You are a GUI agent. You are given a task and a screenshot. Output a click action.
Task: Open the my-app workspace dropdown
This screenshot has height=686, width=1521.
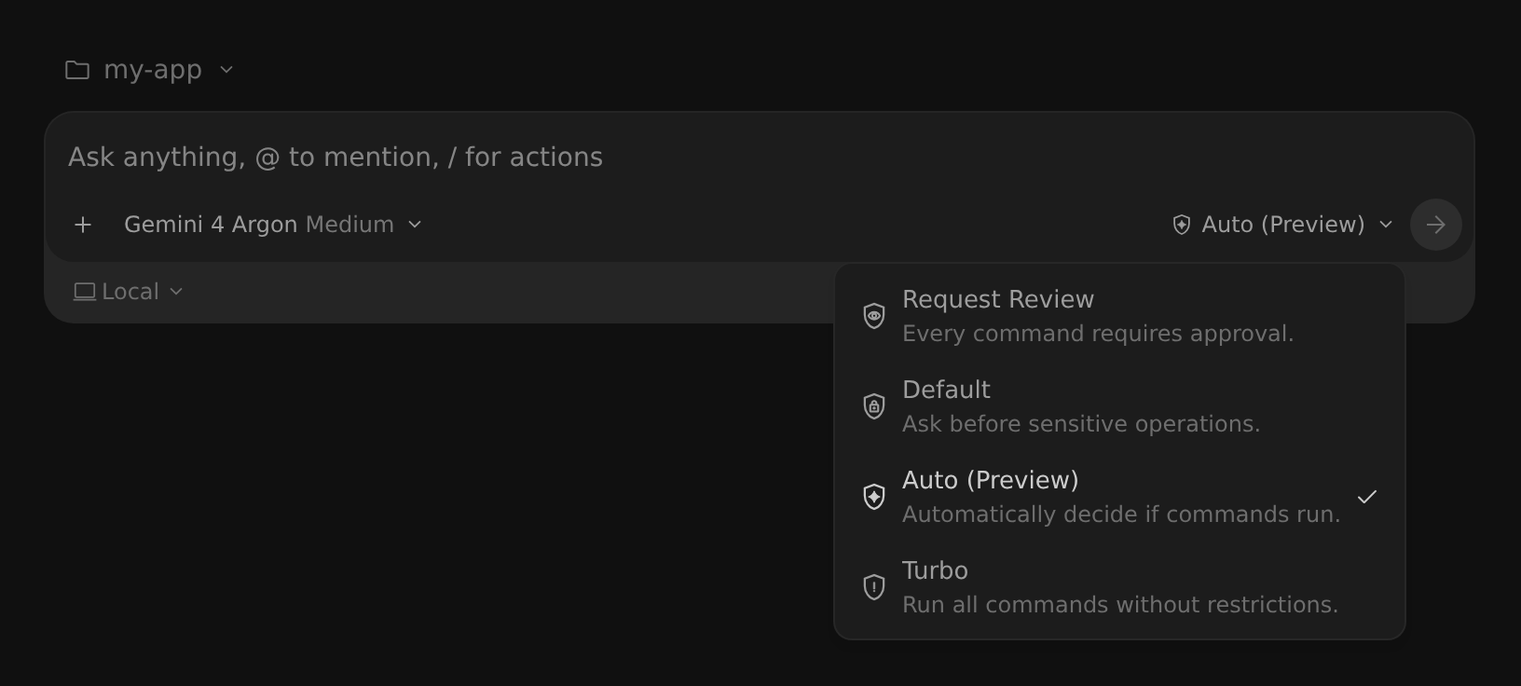[x=150, y=70]
